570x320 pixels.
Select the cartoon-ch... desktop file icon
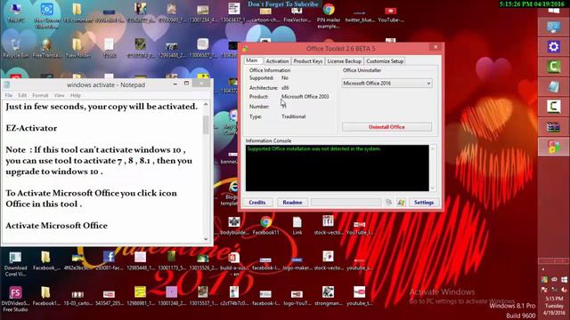click(265, 14)
